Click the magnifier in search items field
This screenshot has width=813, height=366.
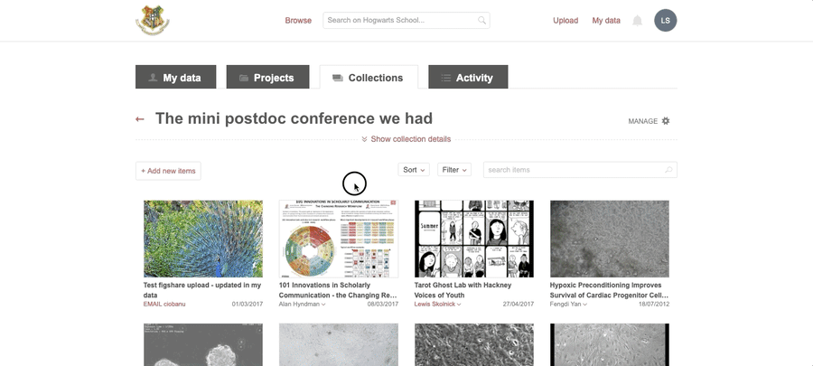(x=668, y=170)
